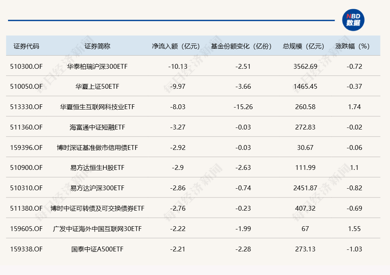Open the 华泰柏瑞沪深300ETF fund name
390x275 pixels.
click(x=97, y=66)
